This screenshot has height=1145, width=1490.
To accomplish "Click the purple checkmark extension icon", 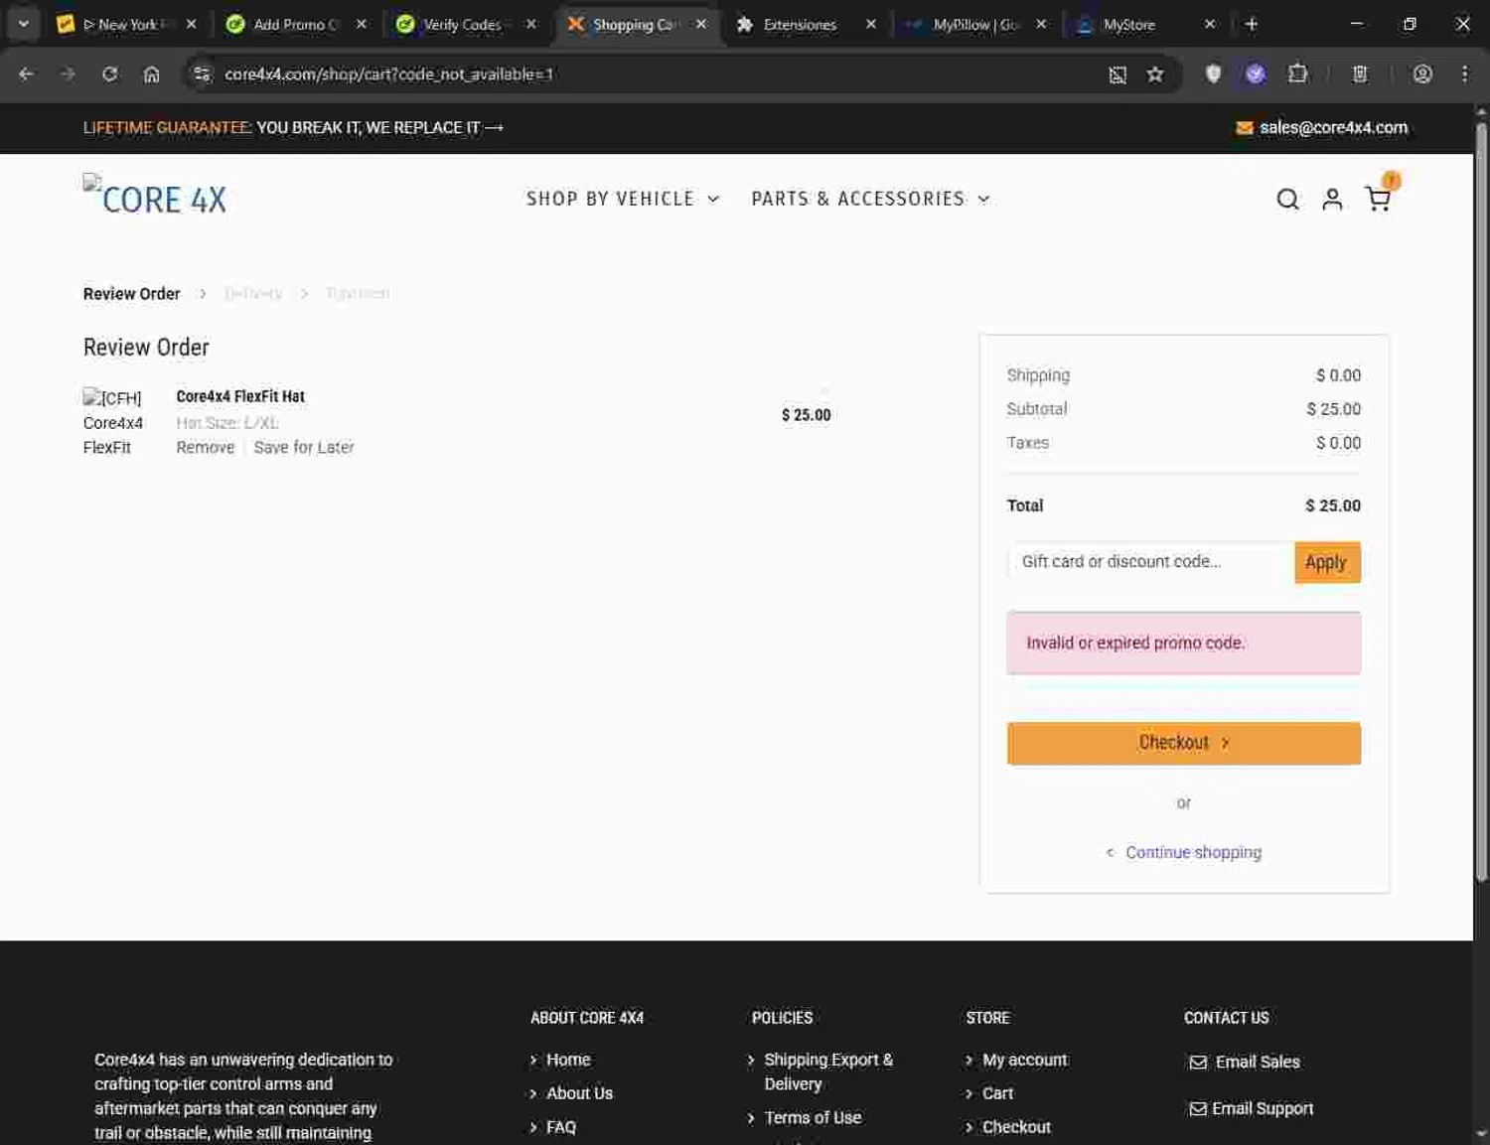I will click(x=1255, y=73).
